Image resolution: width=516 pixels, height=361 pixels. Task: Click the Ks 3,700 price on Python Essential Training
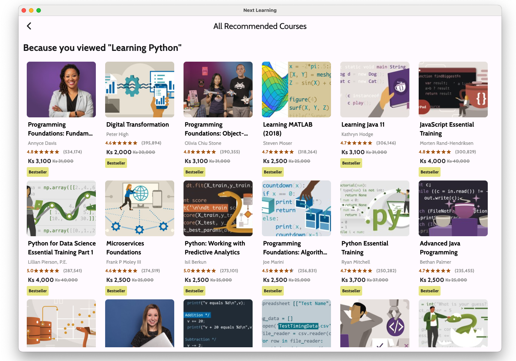point(353,280)
